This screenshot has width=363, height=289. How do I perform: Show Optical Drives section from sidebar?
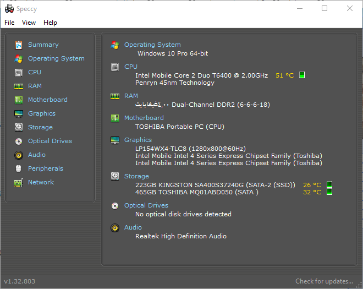pos(50,141)
